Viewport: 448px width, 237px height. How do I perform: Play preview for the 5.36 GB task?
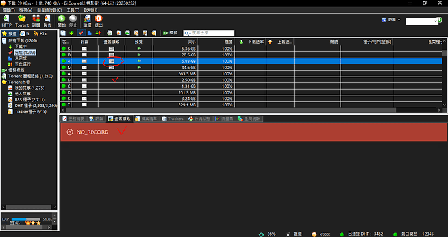[x=139, y=49]
